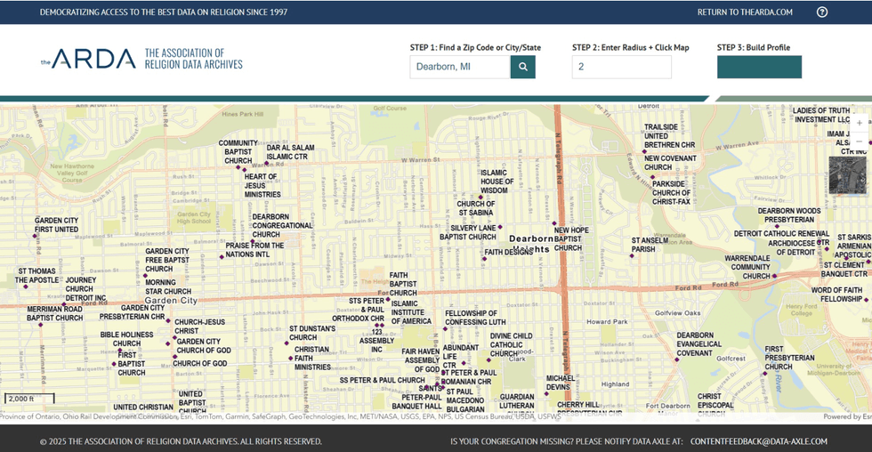Select Church of St Sabina label
Image resolution: width=872 pixels, height=452 pixels.
click(475, 208)
